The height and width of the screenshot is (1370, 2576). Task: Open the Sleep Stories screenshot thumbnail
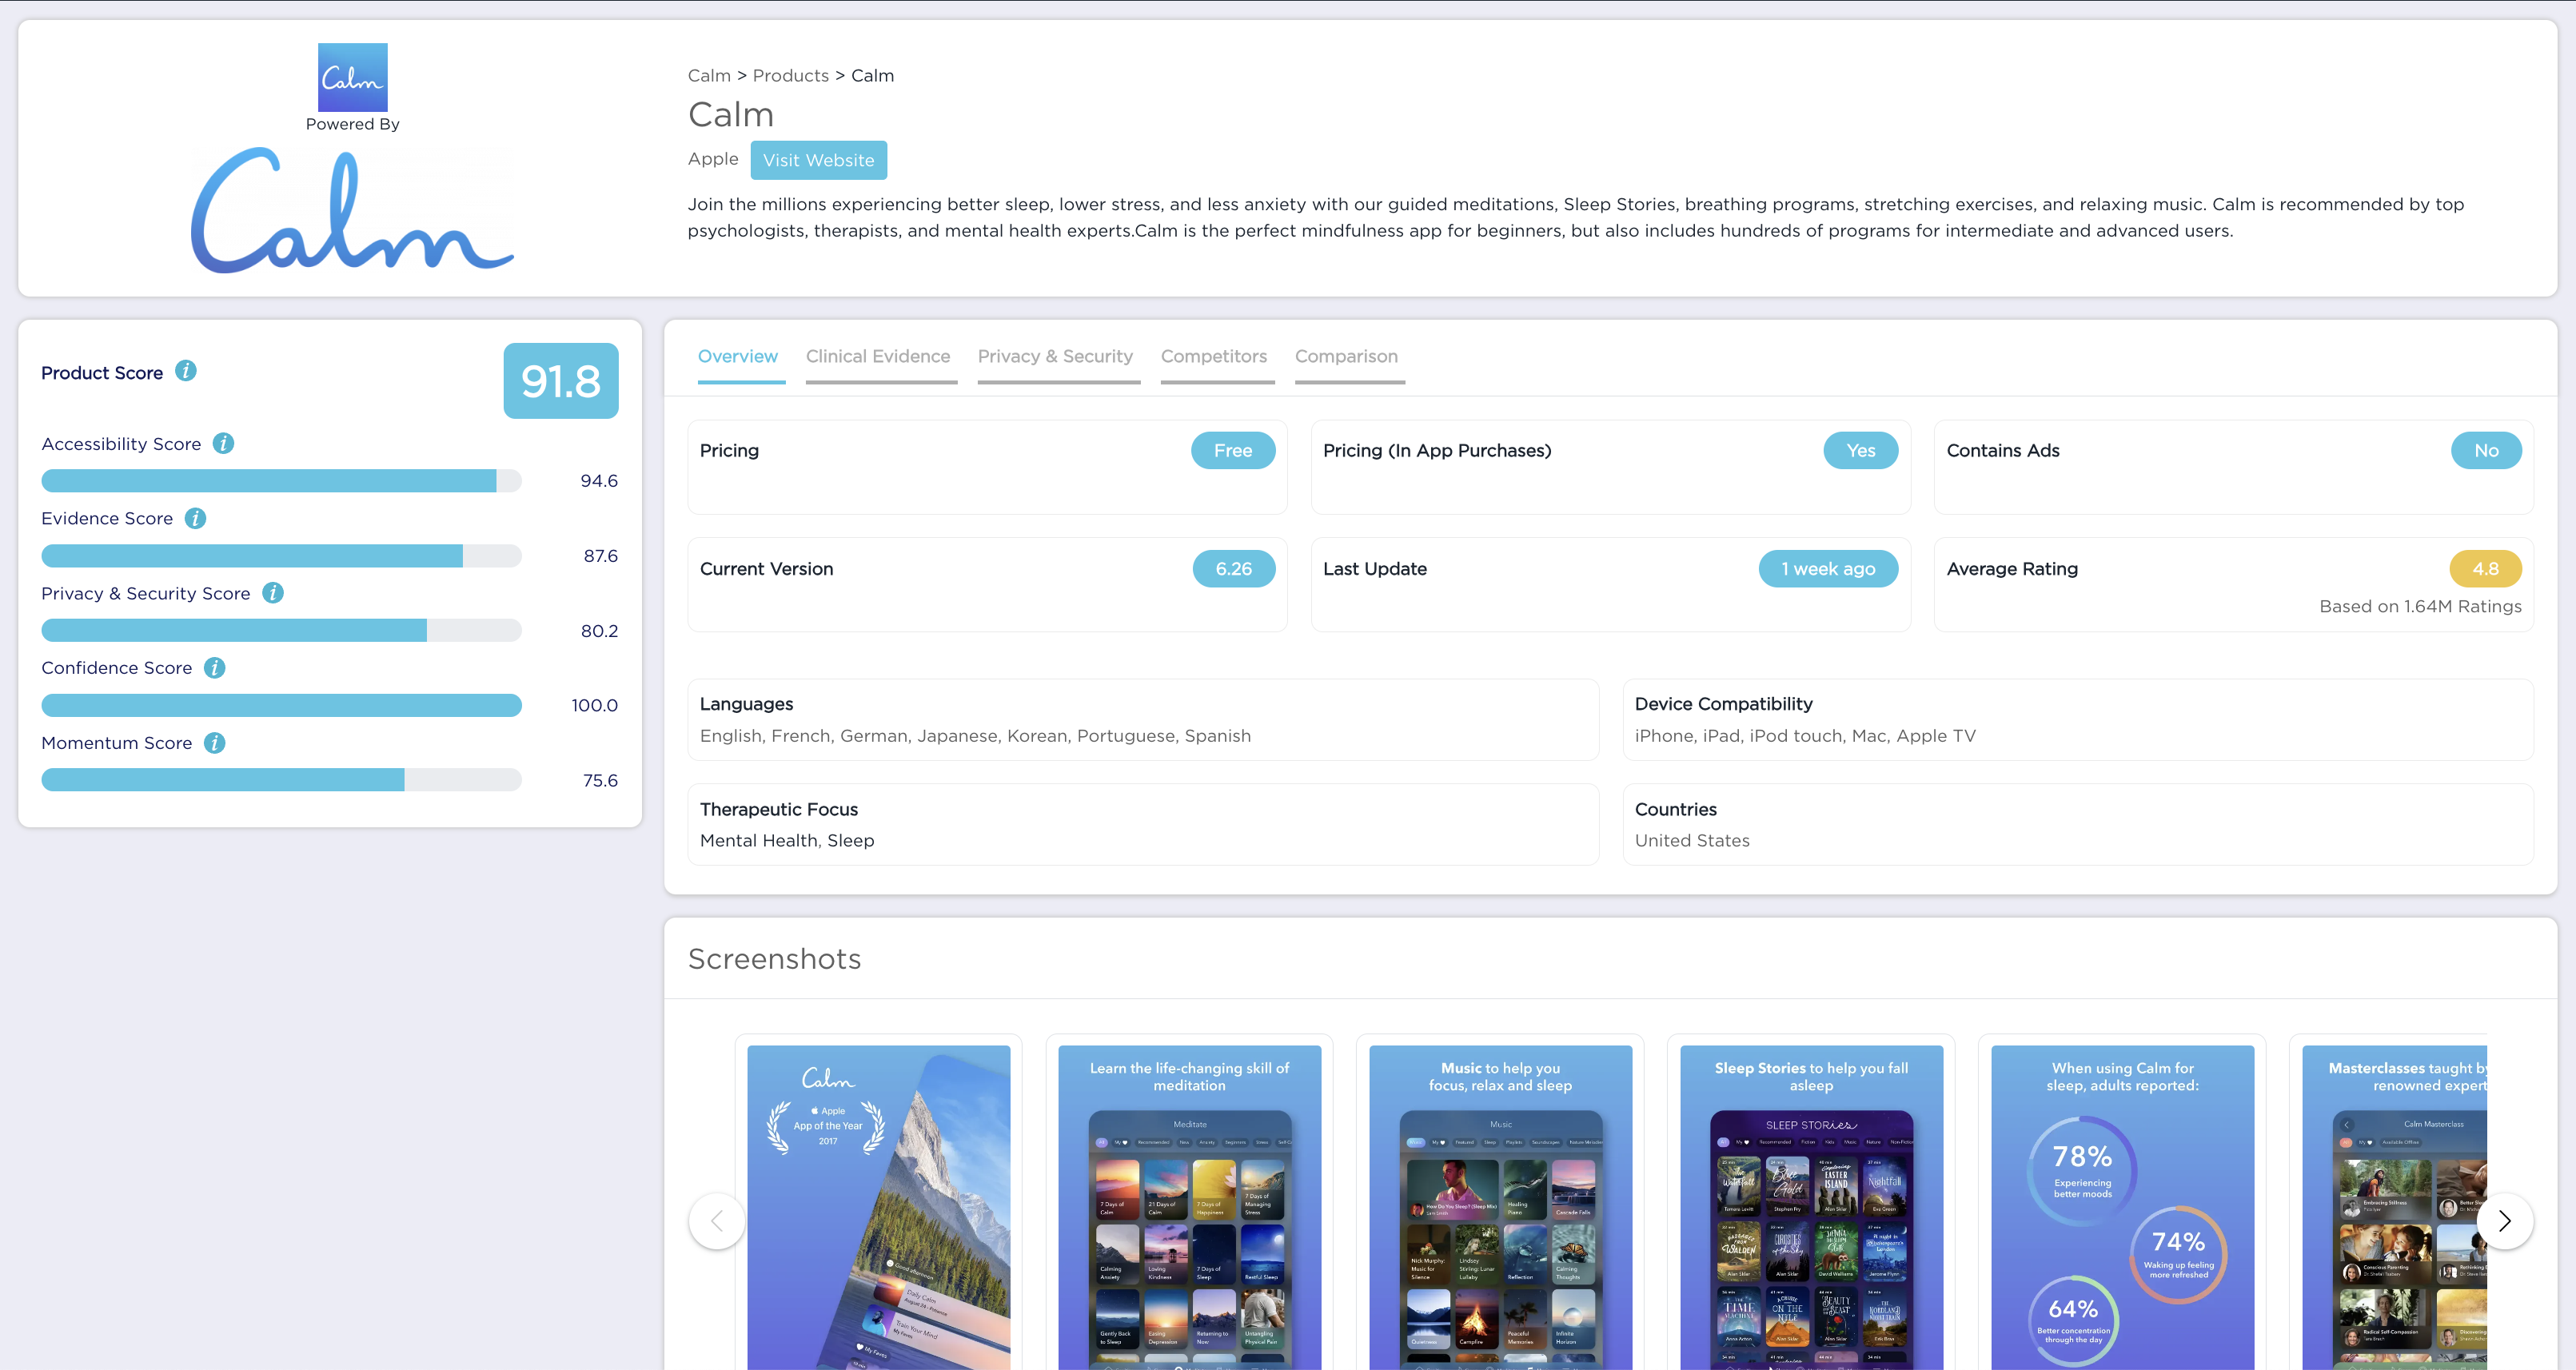click(1812, 1207)
